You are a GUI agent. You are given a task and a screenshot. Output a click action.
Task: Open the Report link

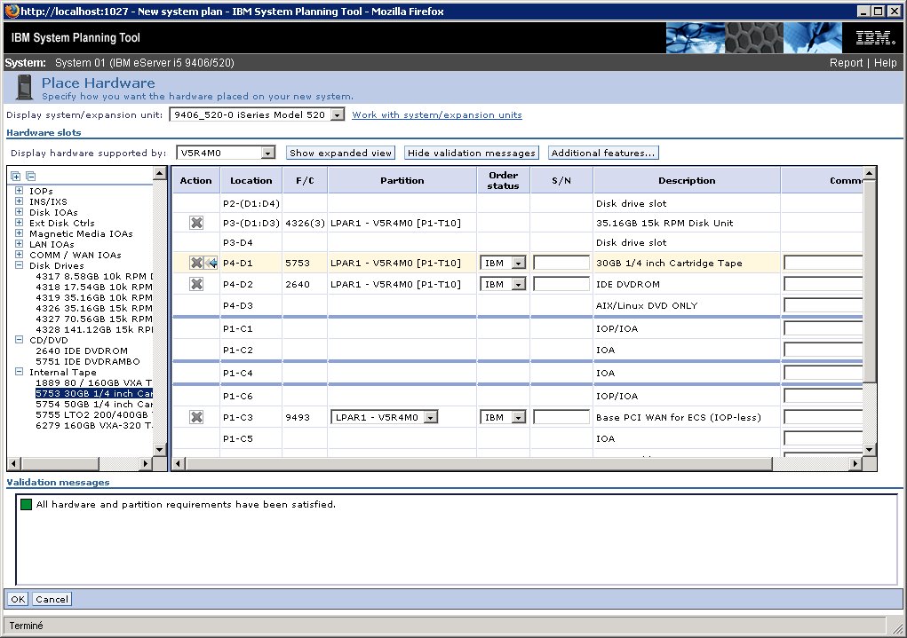pos(846,63)
